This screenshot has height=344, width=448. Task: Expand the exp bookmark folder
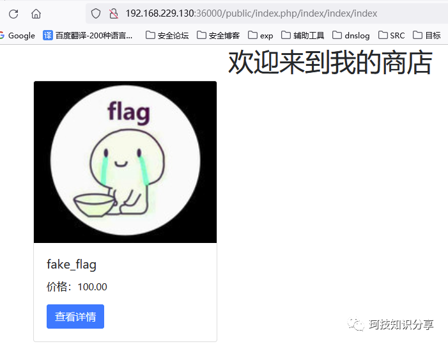[261, 35]
